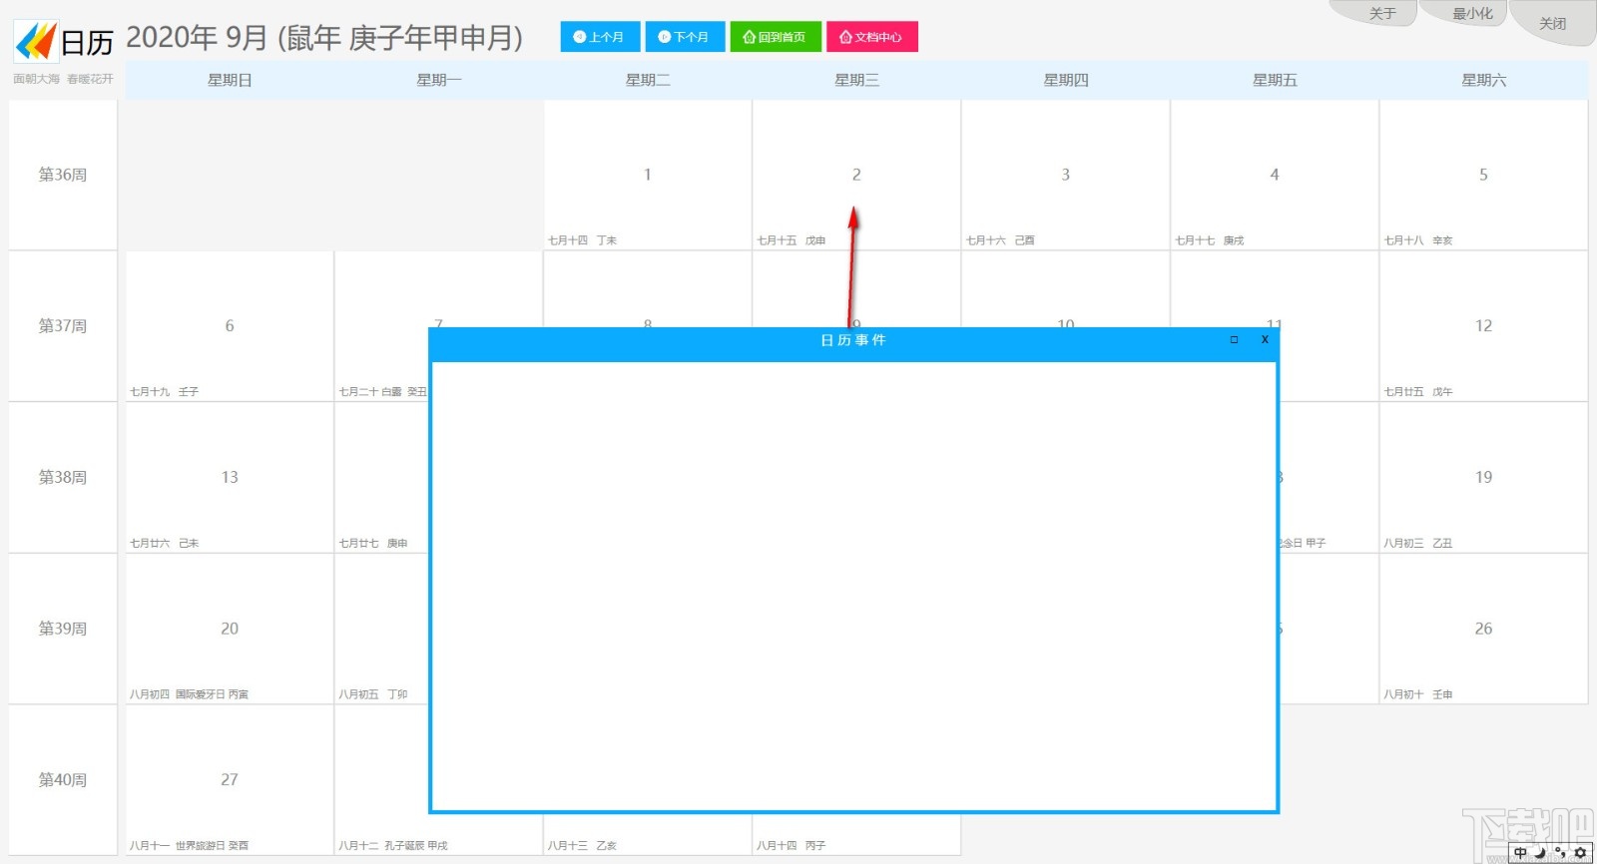
Task: Select September 27 on the calendar
Action: click(x=230, y=779)
